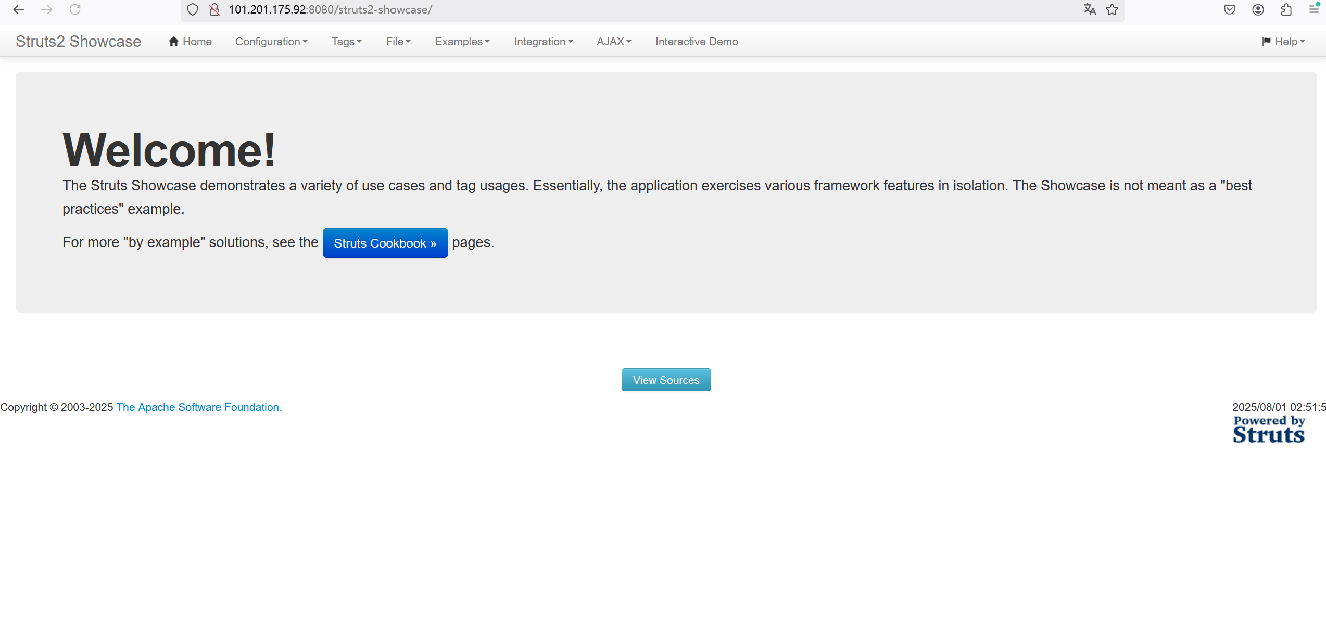1326x632 pixels.
Task: Open the Pocket save icon
Action: click(1230, 9)
